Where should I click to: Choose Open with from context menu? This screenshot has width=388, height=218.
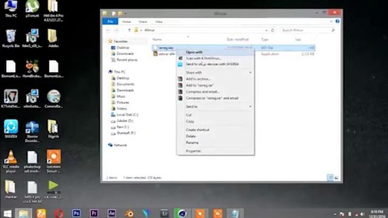215,52
